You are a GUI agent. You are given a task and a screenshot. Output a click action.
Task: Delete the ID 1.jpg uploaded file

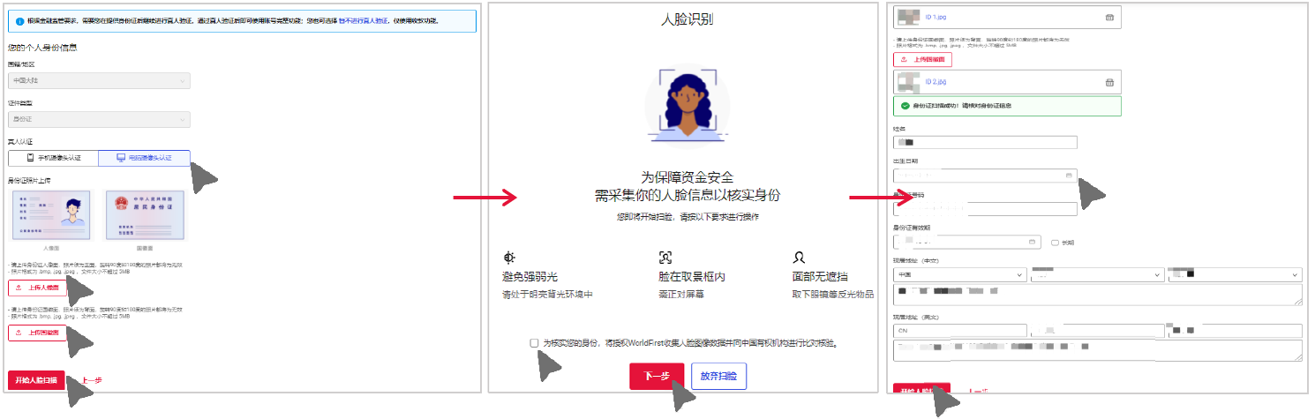click(1109, 17)
